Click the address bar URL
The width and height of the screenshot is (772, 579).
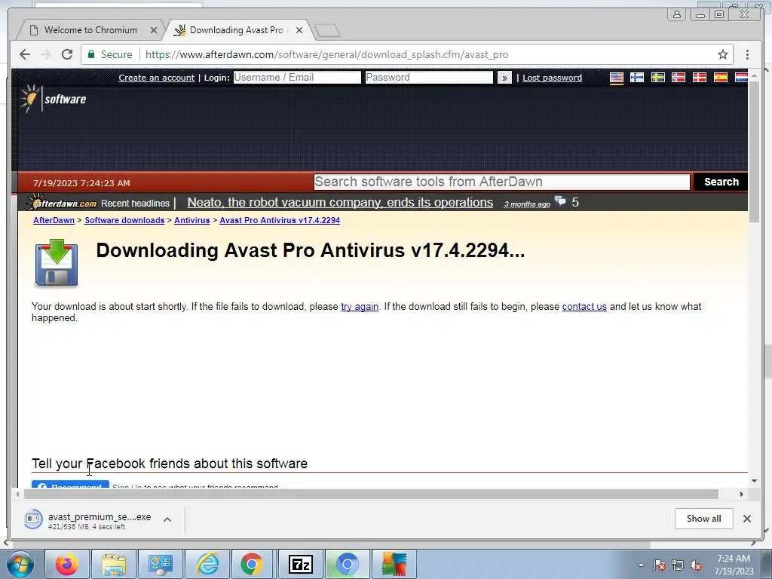click(x=327, y=54)
